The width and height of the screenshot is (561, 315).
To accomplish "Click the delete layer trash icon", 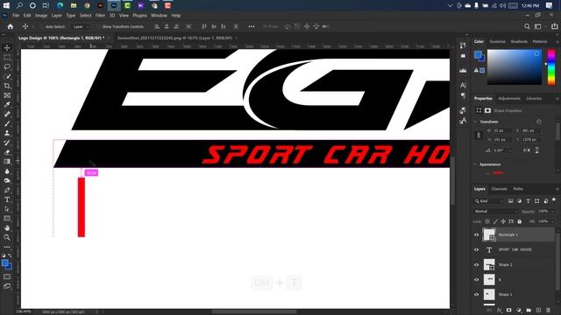I will pos(548,310).
